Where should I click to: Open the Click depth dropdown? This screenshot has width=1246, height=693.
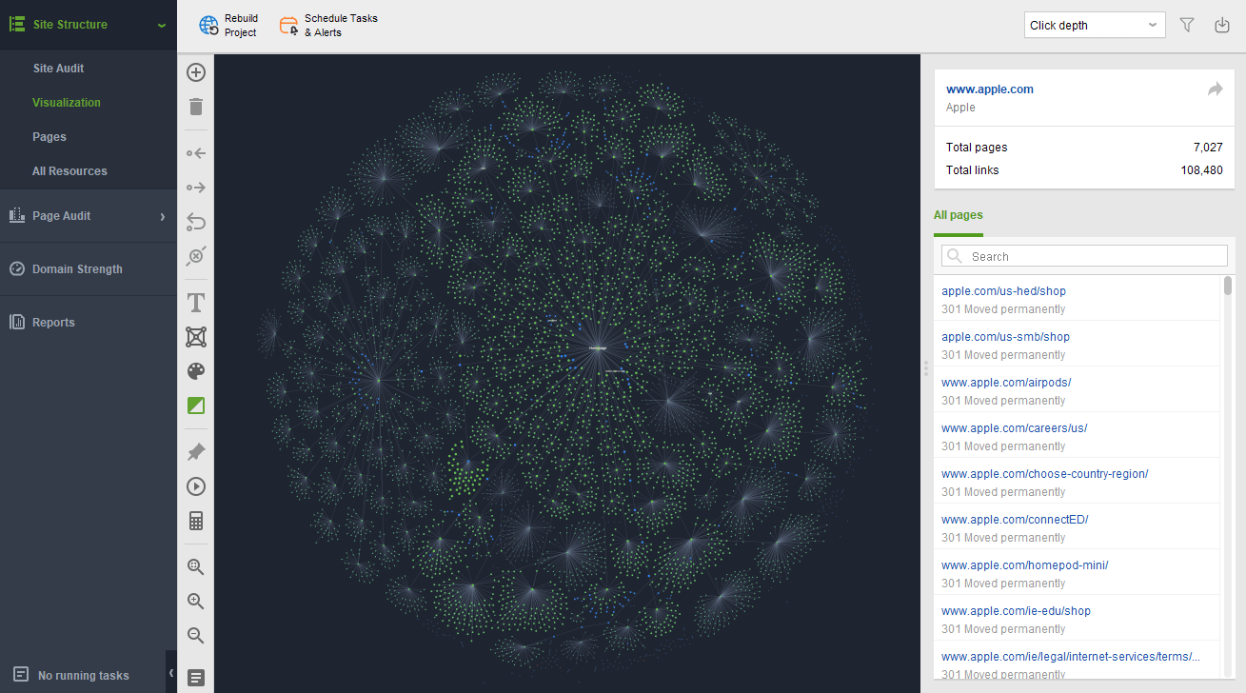[x=1095, y=26]
